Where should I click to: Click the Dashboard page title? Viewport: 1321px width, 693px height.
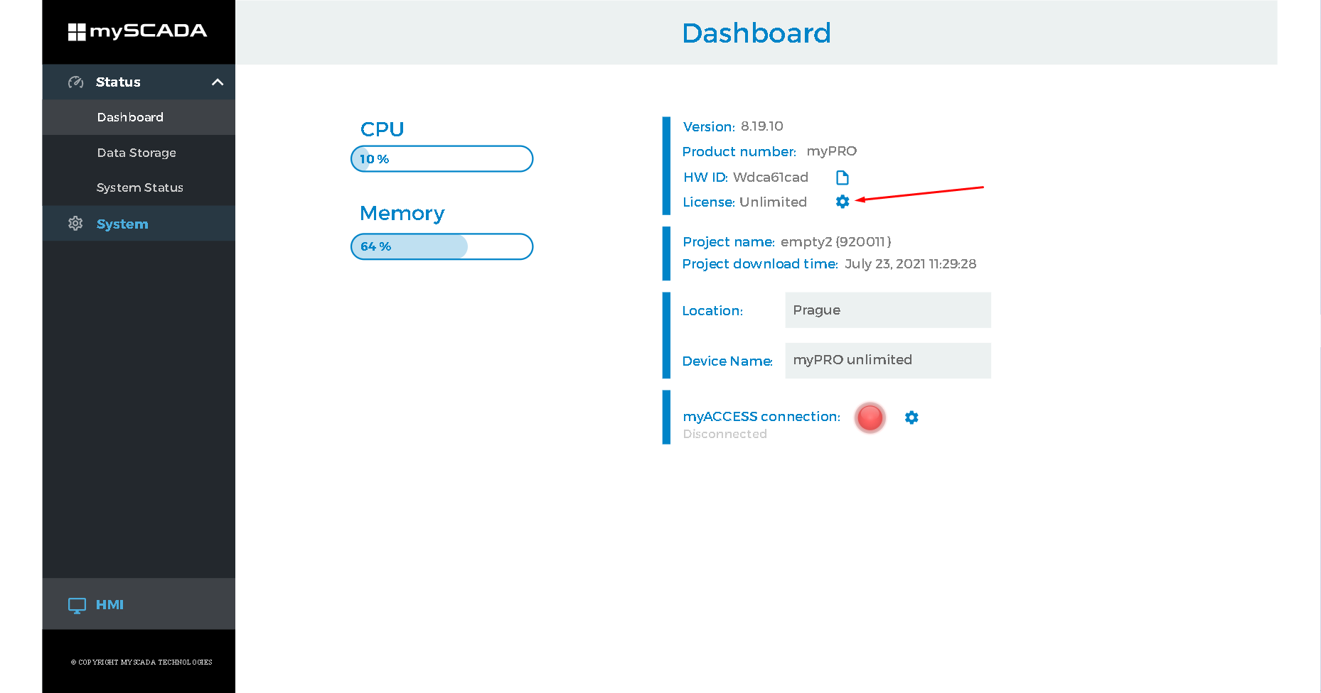(756, 33)
